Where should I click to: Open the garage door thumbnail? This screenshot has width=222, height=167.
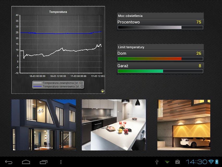[x=184, y=125]
